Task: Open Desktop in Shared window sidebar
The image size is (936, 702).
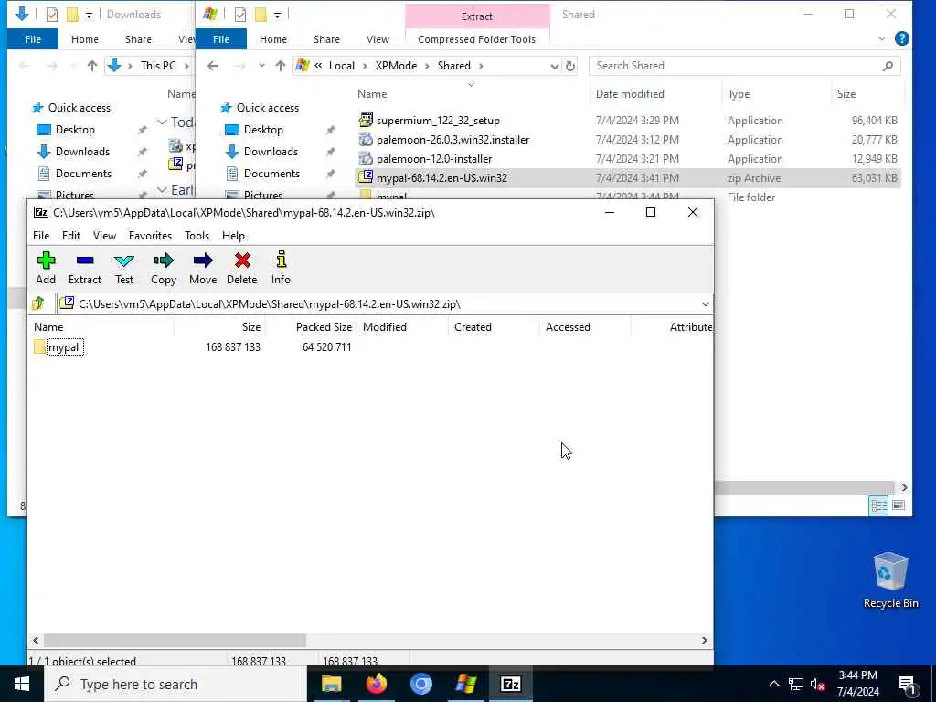Action: (263, 130)
